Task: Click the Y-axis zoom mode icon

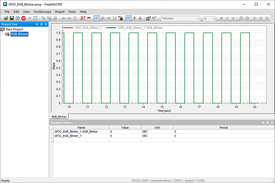Action: pyautogui.click(x=103, y=18)
